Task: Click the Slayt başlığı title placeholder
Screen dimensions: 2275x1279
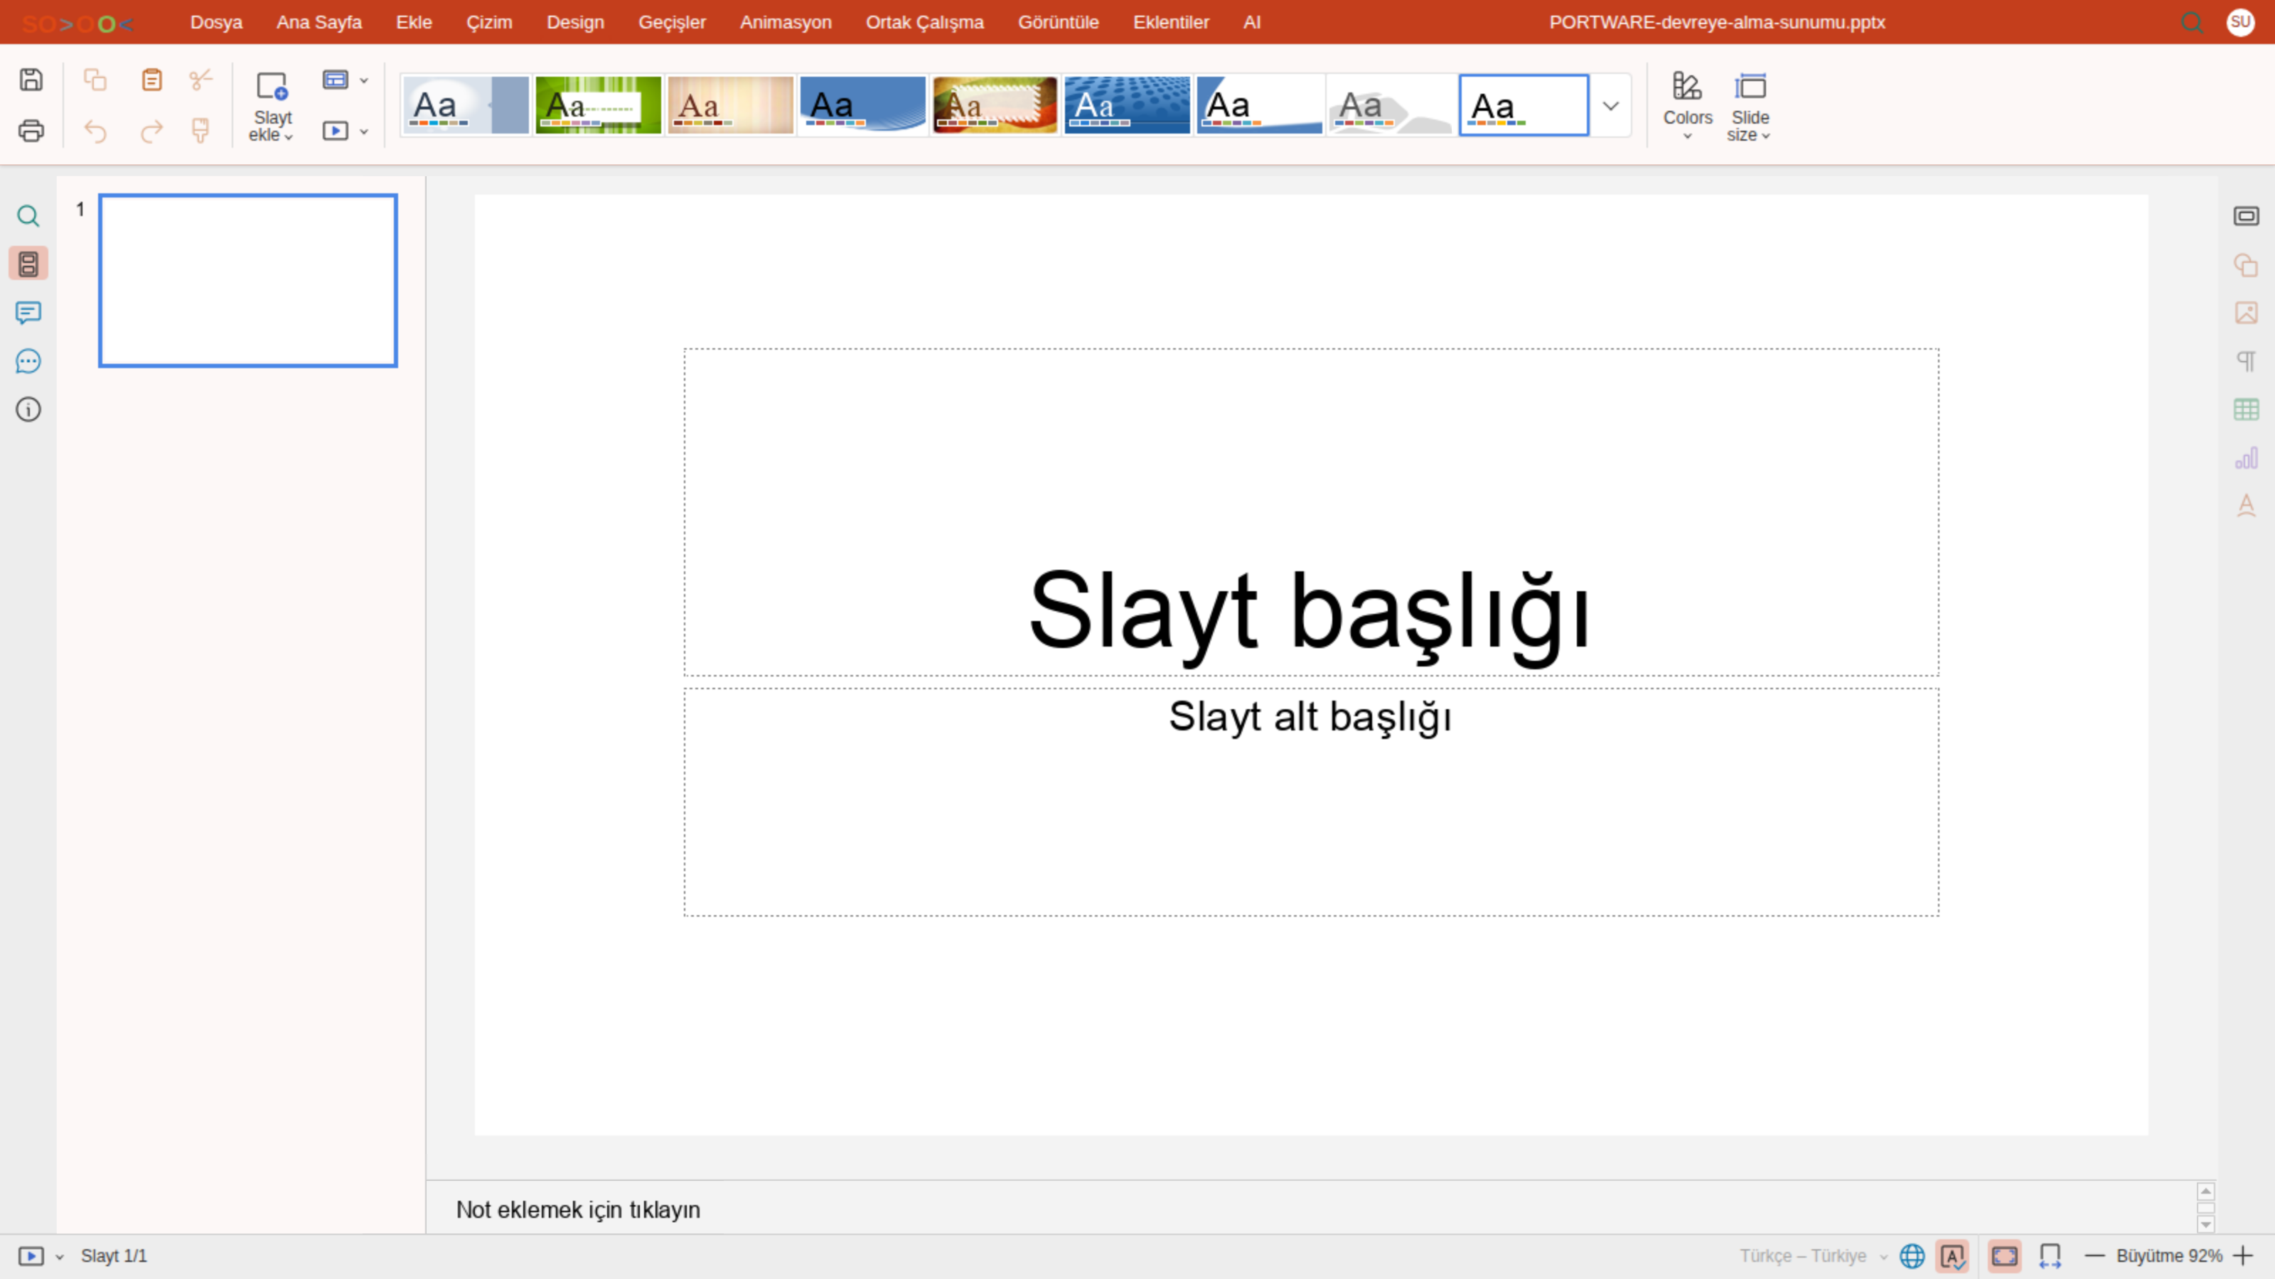Action: click(x=1310, y=513)
